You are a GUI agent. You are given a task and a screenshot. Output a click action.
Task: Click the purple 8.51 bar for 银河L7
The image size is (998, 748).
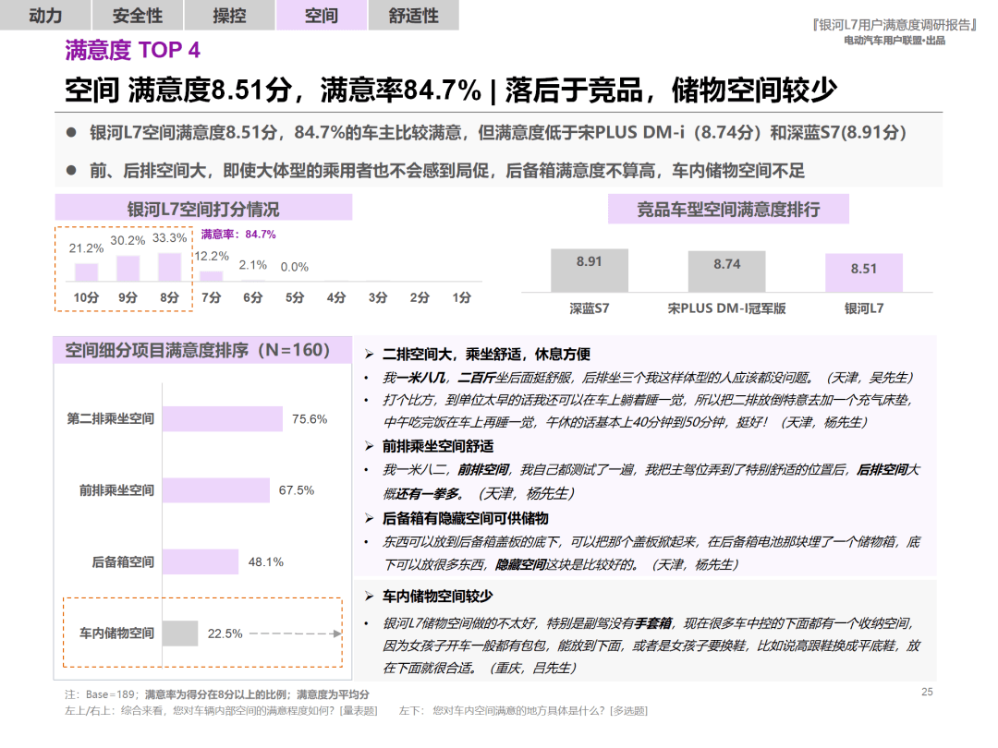[x=864, y=272]
